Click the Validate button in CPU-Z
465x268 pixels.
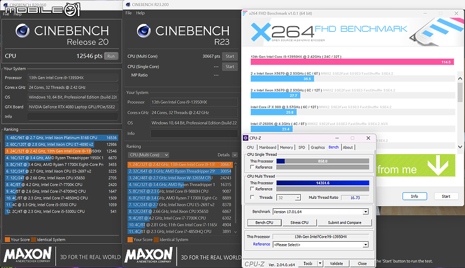[x=336, y=264]
